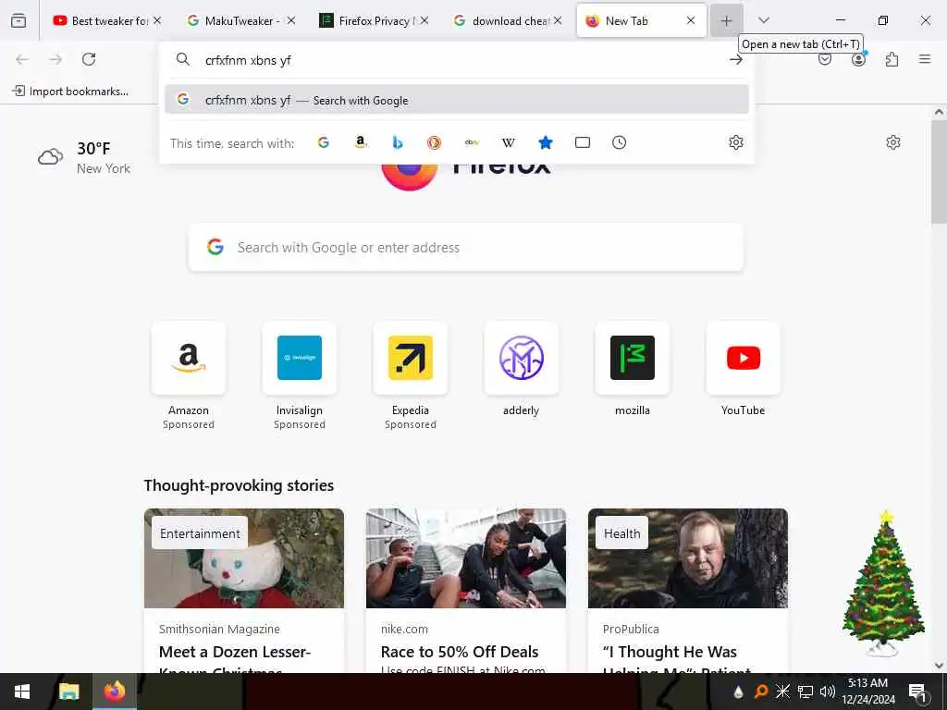Click the 5:13 AM taskbar clock
The height and width of the screenshot is (710, 947).
[867, 692]
